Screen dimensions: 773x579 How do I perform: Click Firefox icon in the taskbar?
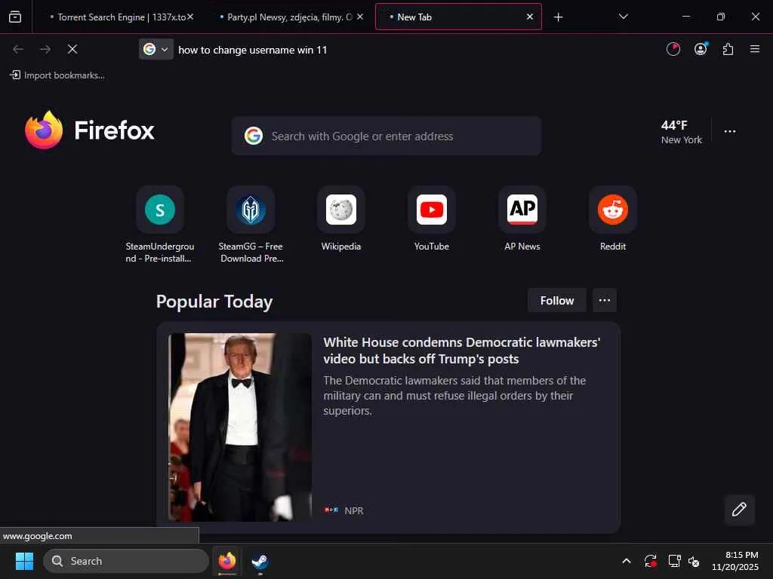point(227,561)
